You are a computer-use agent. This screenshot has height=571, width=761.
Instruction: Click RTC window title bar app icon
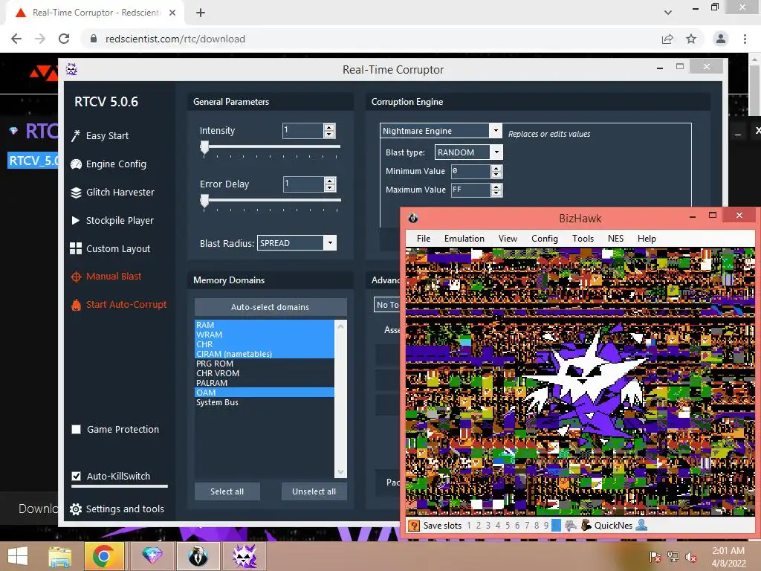(x=71, y=69)
